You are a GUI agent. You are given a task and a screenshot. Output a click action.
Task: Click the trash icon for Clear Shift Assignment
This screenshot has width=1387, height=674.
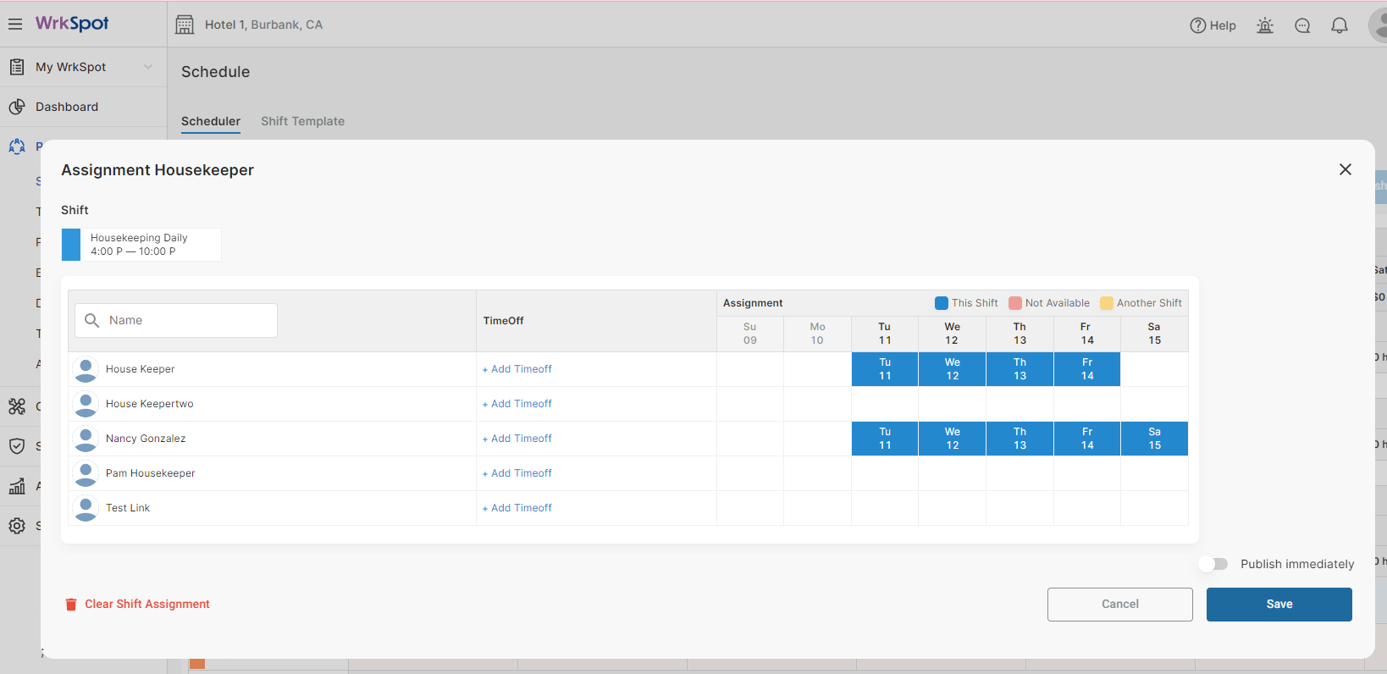pyautogui.click(x=71, y=605)
